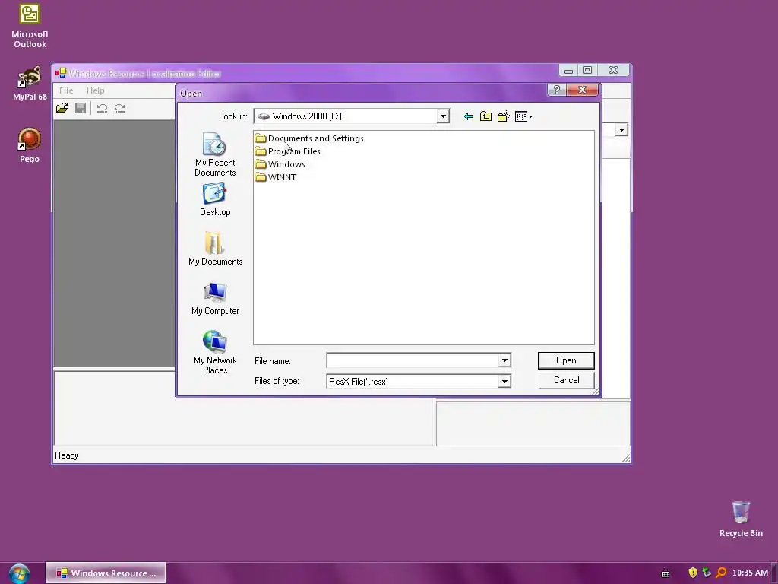Select Desktop in the places bar

215,200
